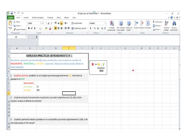This screenshot has height=140, width=187.
Task: Click the decrease indent icon
Action: pos(65,28)
